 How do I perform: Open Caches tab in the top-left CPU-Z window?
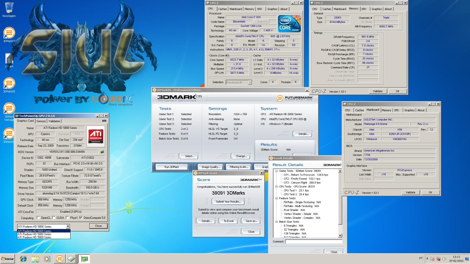[222, 9]
